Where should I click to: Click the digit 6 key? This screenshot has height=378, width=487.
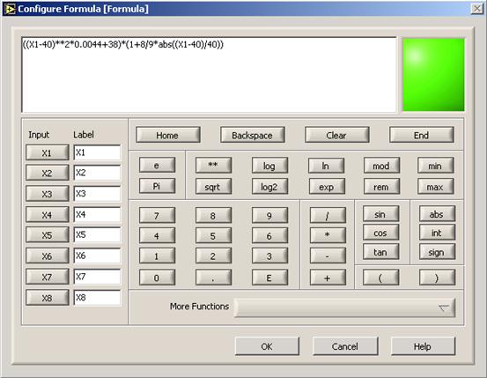[269, 235]
